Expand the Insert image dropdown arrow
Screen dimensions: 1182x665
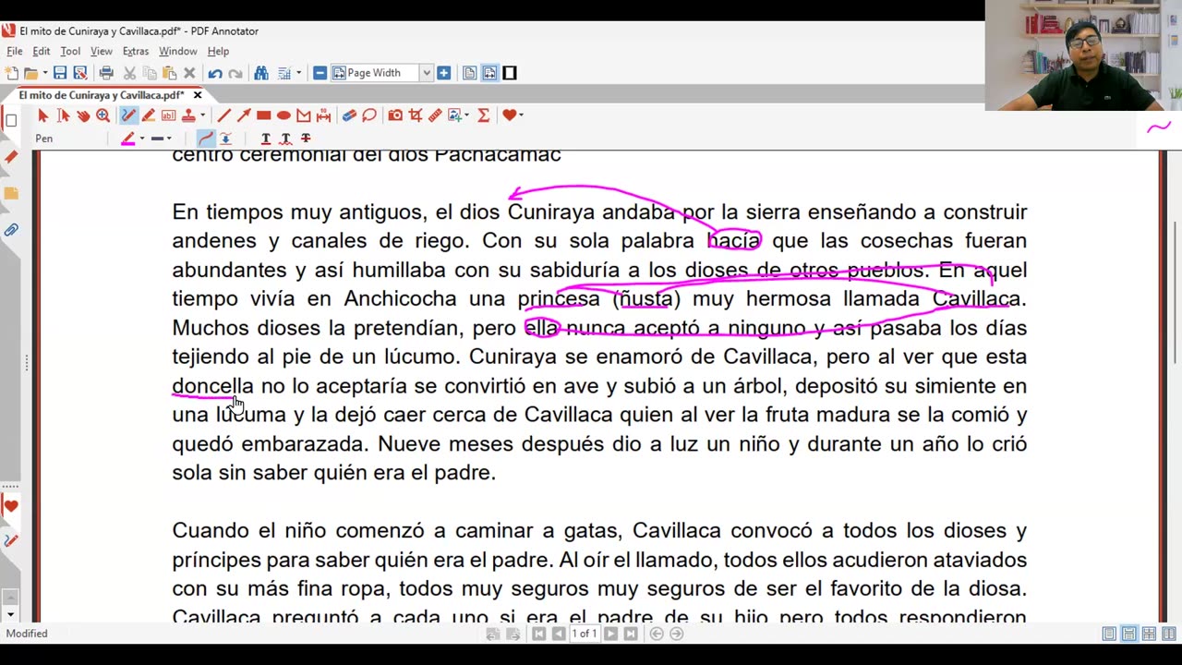pos(467,115)
